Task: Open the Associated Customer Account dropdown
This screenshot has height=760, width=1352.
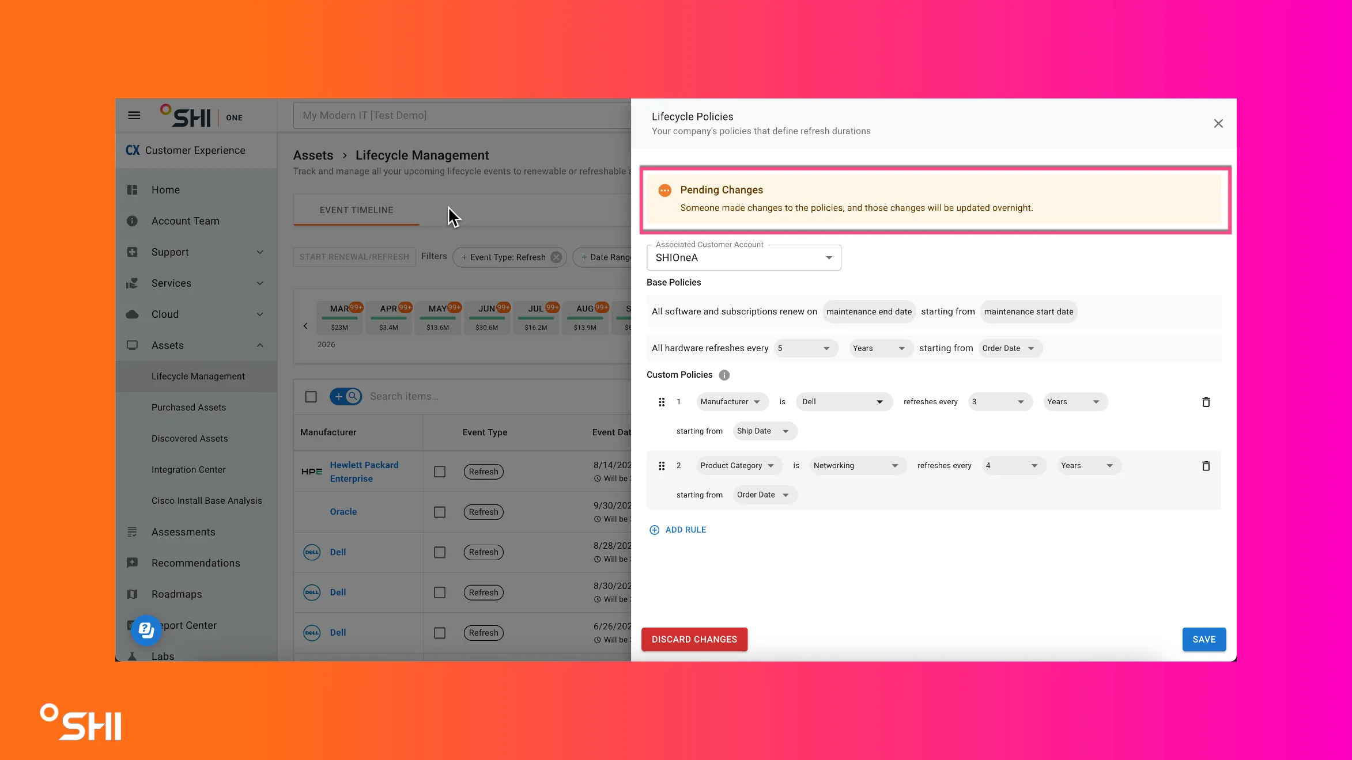Action: tap(743, 257)
